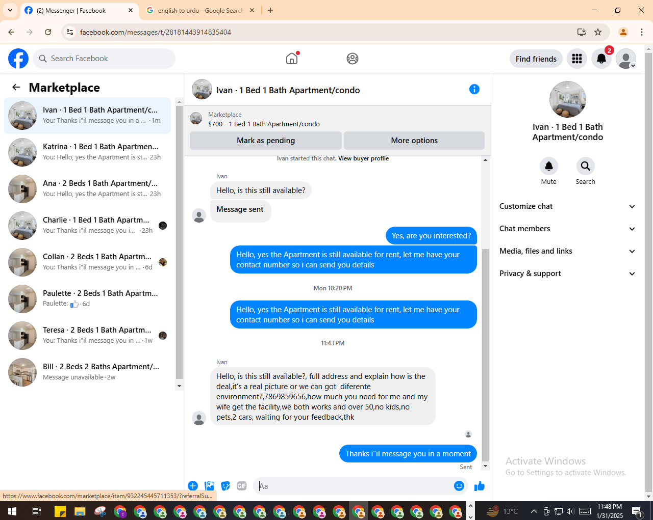Open the volume control in the system tray

(x=570, y=511)
